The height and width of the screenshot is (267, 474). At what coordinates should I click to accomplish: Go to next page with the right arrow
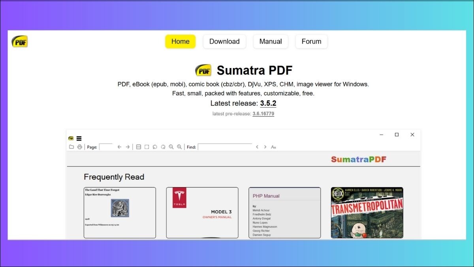[128, 147]
